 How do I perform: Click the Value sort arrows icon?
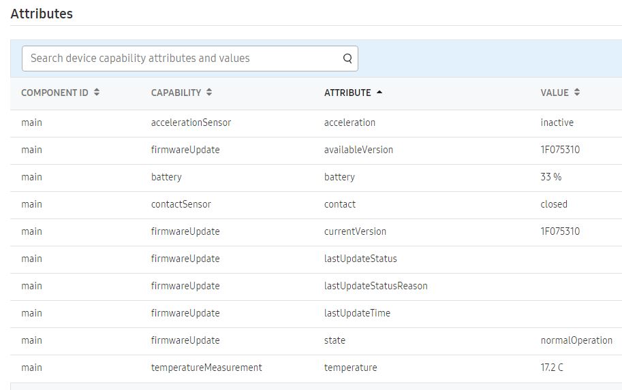[577, 93]
